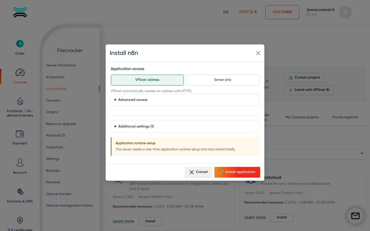This screenshot has height=231, width=370.
Task: Click Install button on Nextcloud card
Action: click(x=282, y=218)
